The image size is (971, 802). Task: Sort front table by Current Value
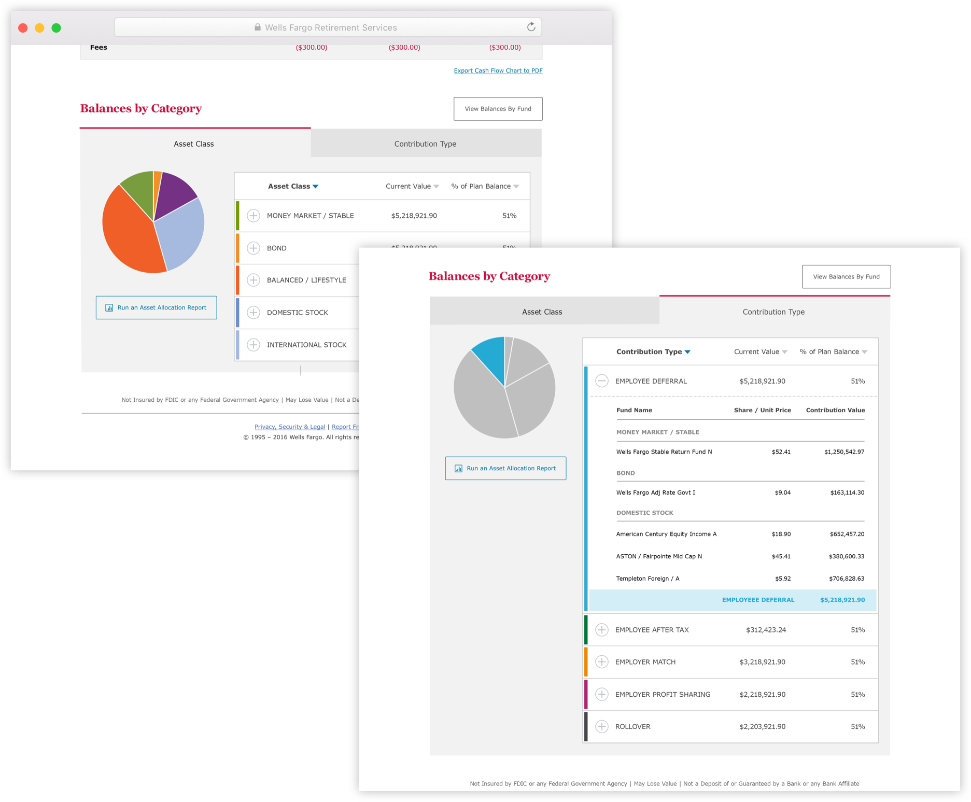760,351
